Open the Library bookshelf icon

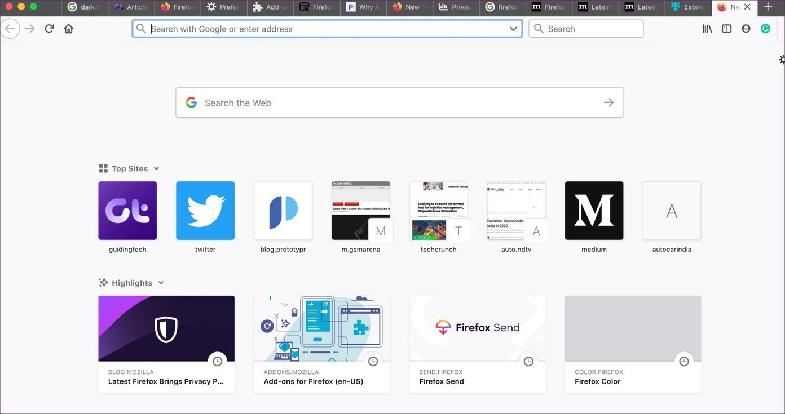pos(707,29)
